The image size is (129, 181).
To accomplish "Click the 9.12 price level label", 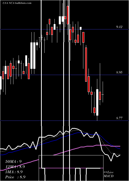I will pyautogui.click(x=119, y=27).
